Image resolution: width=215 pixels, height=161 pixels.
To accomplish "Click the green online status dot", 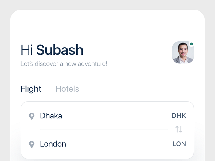I will [191, 44].
